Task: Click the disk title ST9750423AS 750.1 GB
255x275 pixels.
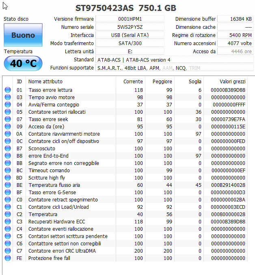Action: tap(125, 8)
